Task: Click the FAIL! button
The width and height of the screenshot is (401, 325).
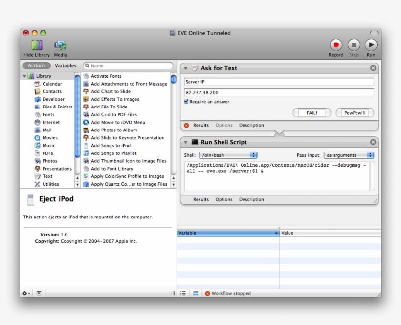Action: (312, 113)
